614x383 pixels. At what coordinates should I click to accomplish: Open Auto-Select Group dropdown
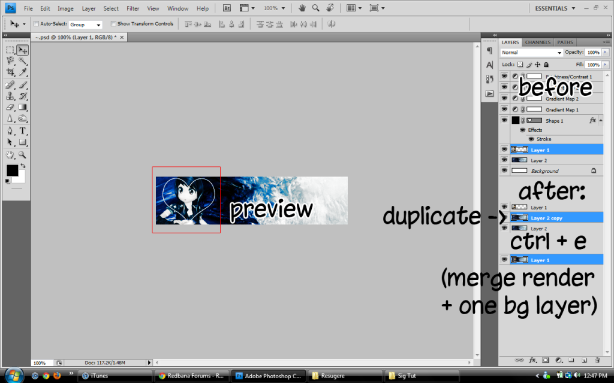coord(86,25)
